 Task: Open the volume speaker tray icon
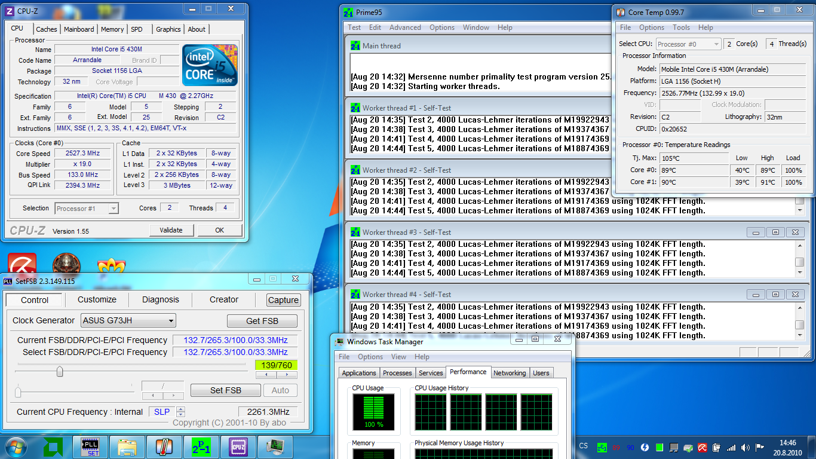pos(746,447)
